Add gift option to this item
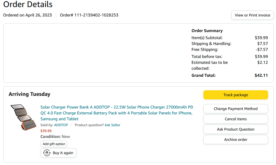This screenshot has width=276, height=165. click(54, 144)
